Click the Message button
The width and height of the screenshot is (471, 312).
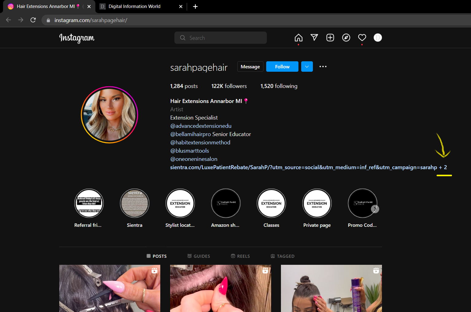pos(250,67)
